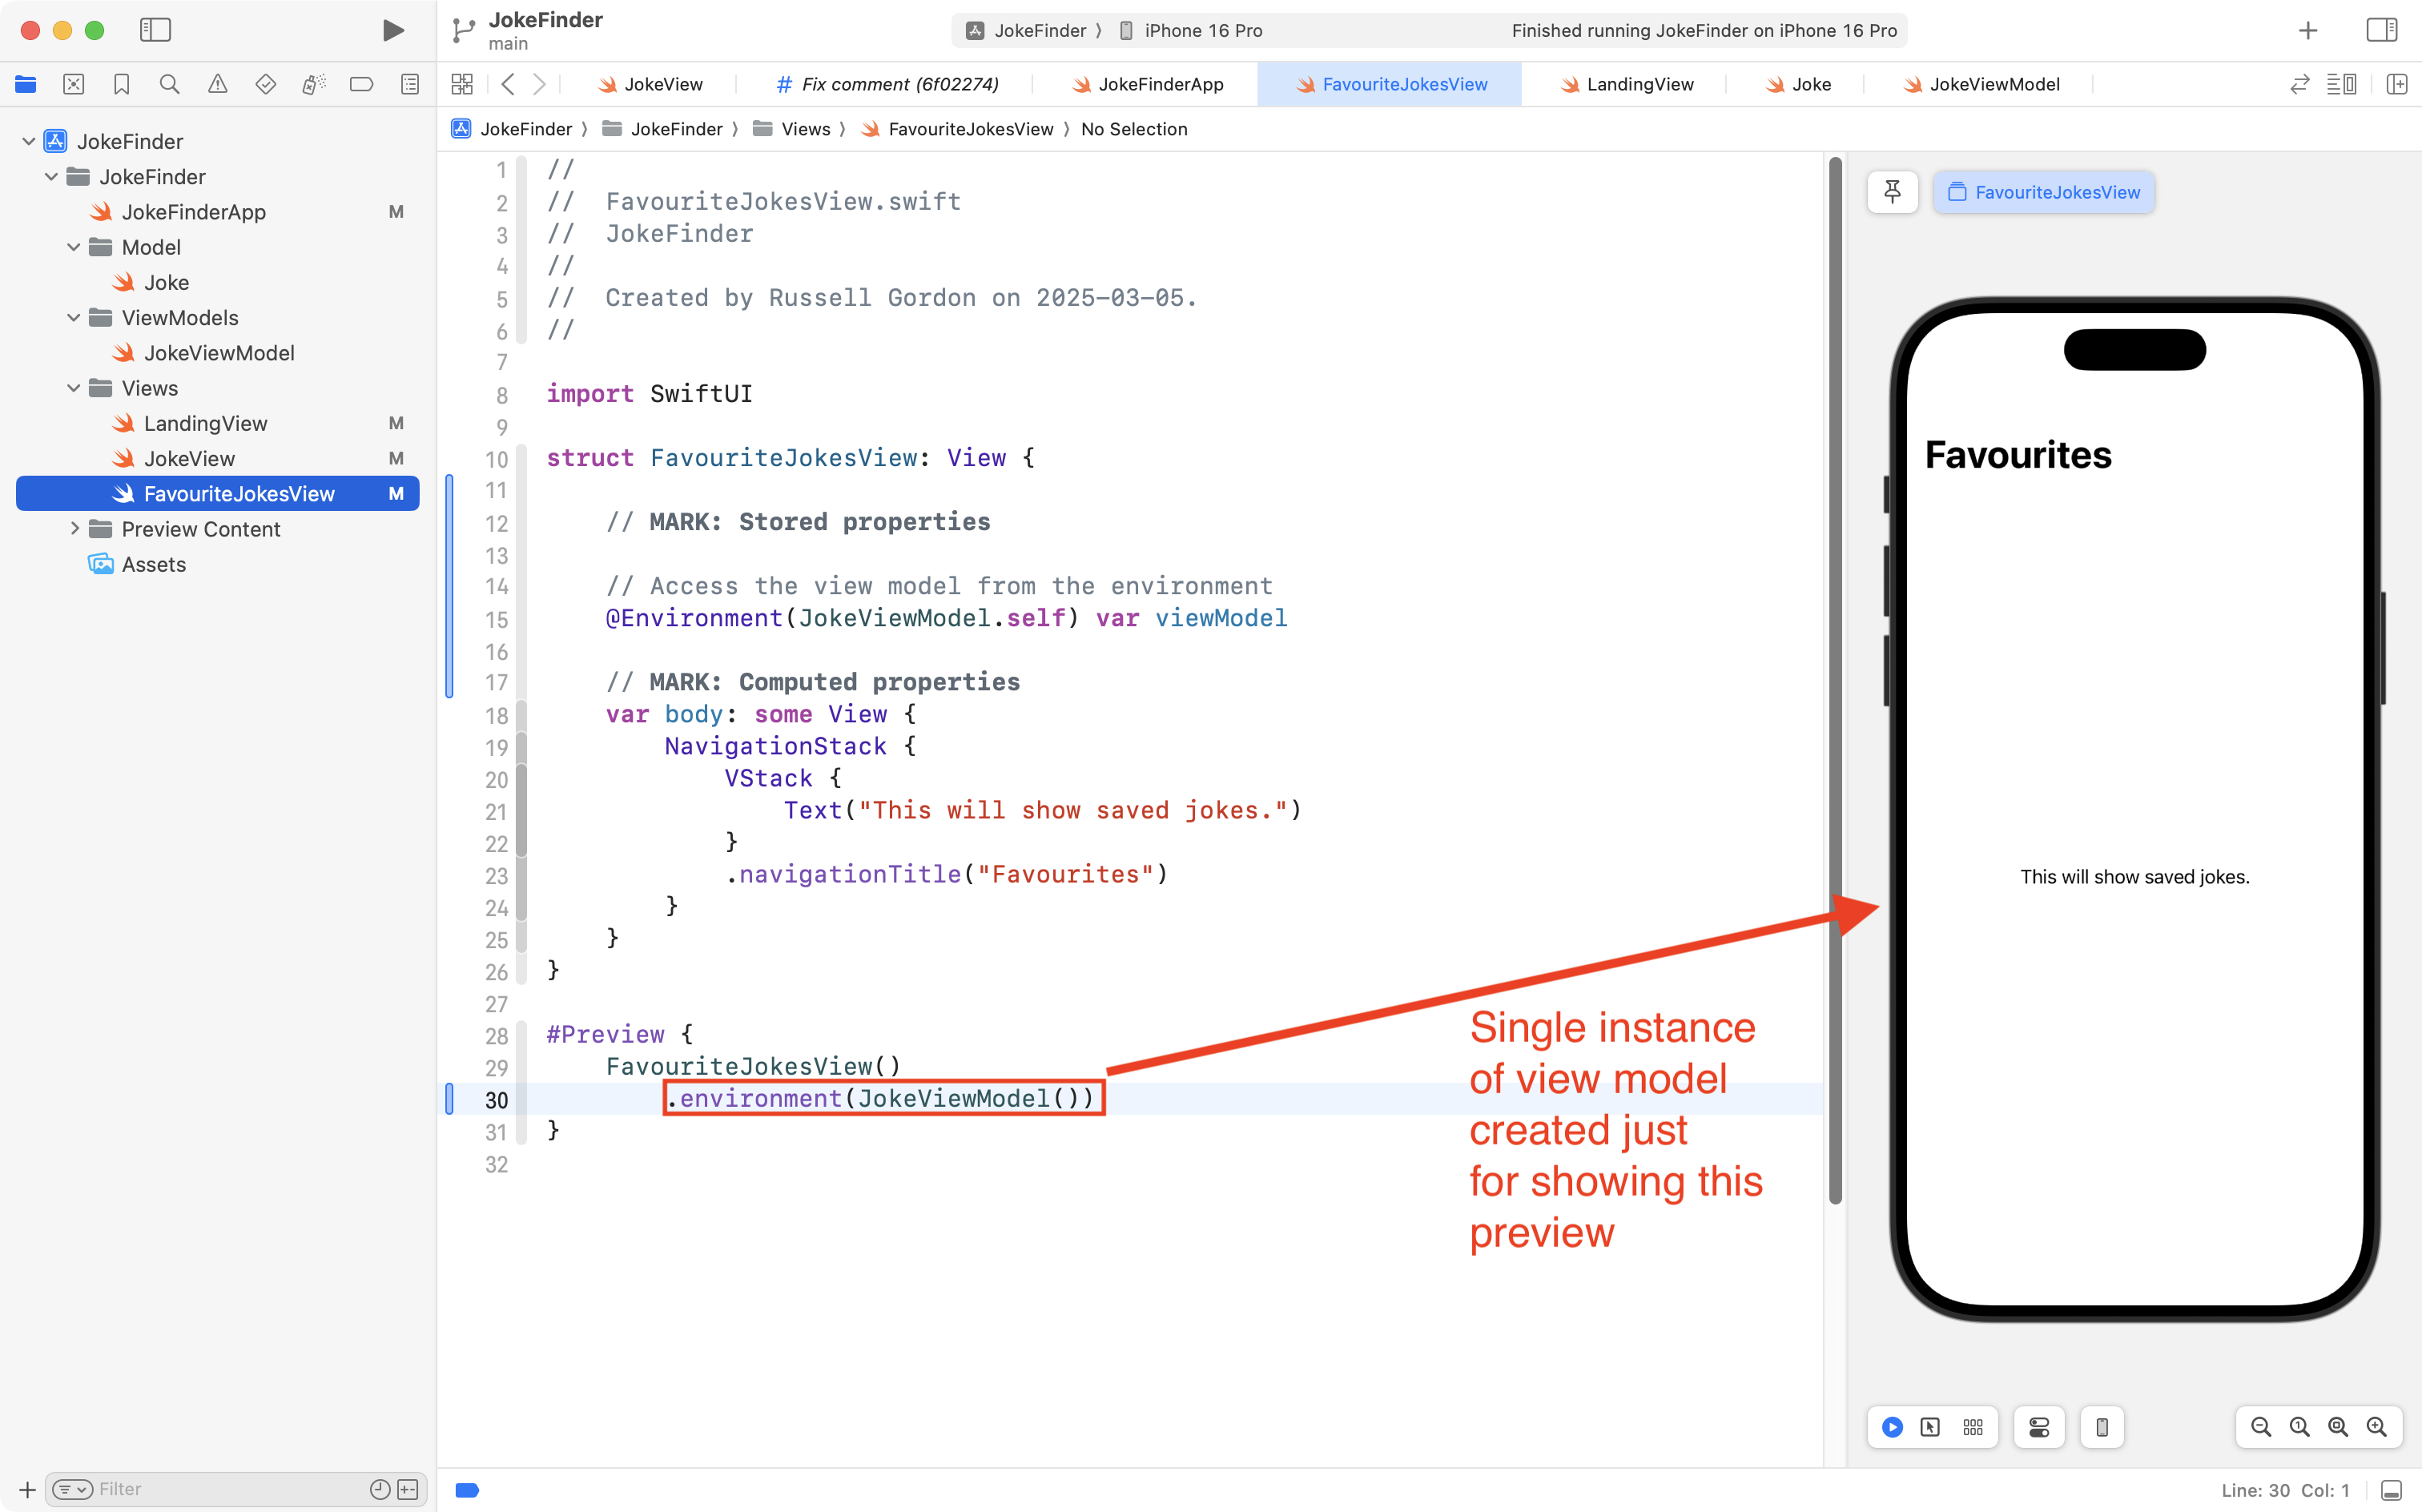Toggle the right inspector panel
Viewport: 2422px width, 1512px height.
click(2381, 30)
